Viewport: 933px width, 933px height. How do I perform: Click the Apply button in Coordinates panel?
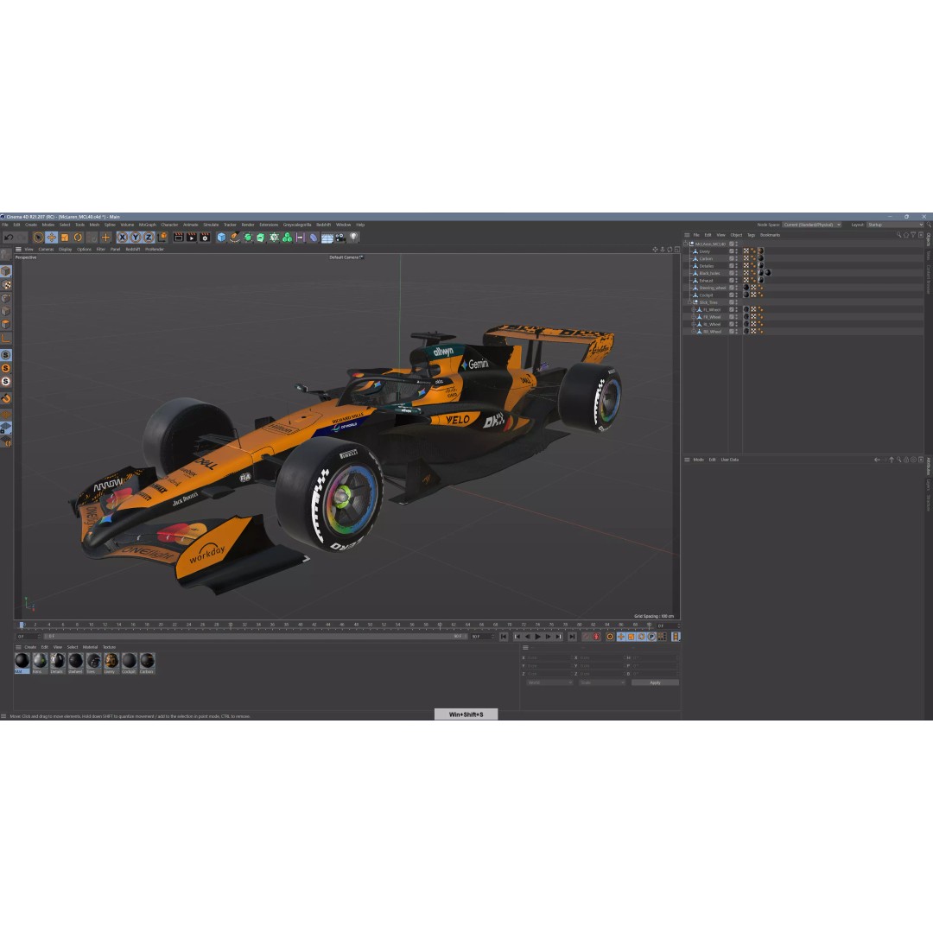click(655, 682)
